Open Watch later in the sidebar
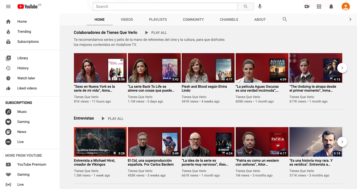 tap(26, 78)
